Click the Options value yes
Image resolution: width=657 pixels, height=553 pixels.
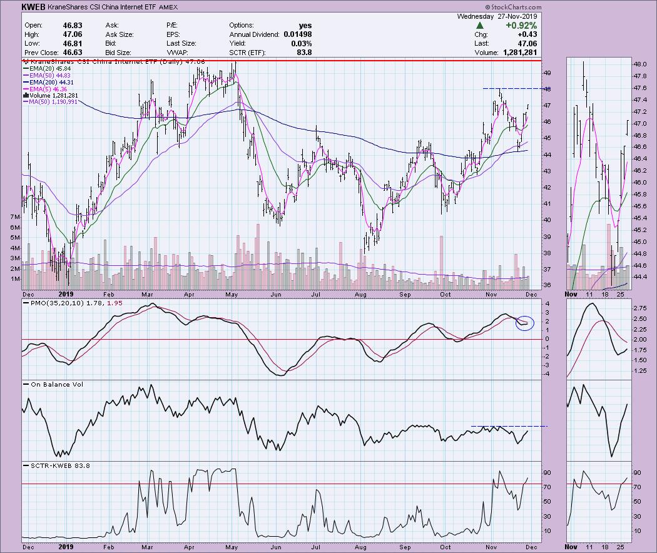click(x=305, y=26)
